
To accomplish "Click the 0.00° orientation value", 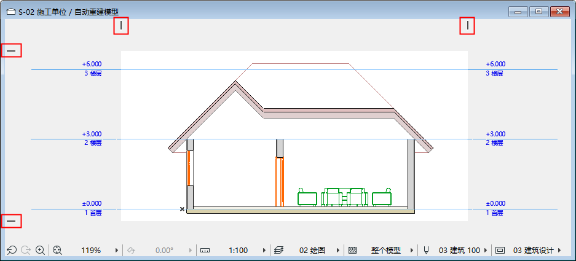I will click(164, 251).
